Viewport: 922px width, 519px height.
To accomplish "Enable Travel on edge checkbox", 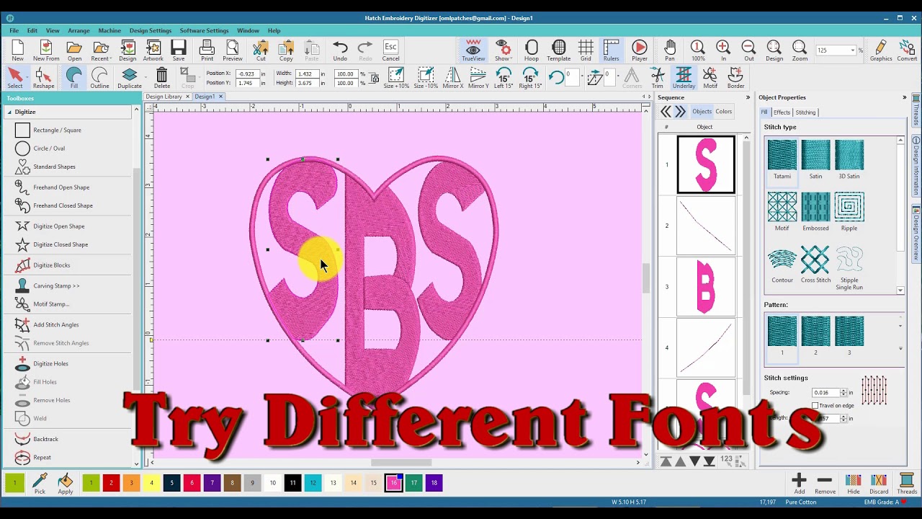I will (815, 406).
